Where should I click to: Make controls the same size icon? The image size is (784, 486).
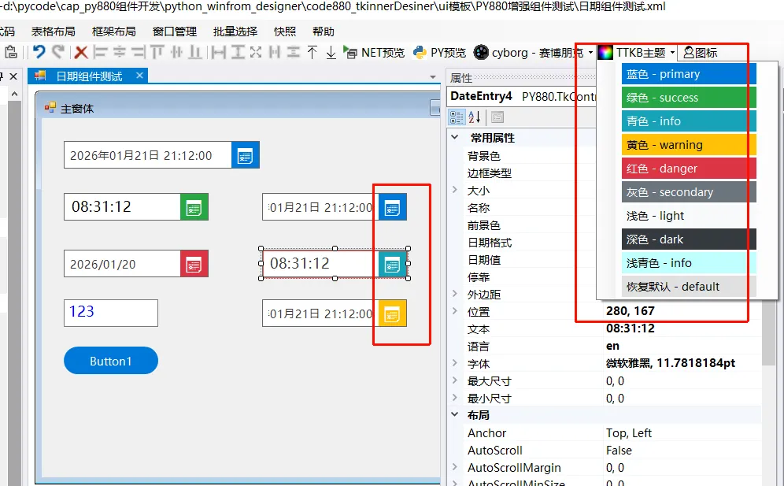tap(256, 52)
